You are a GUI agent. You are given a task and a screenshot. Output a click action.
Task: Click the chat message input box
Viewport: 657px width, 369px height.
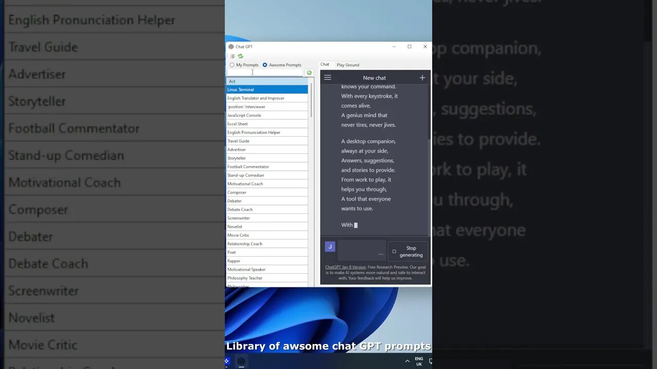tap(362, 250)
